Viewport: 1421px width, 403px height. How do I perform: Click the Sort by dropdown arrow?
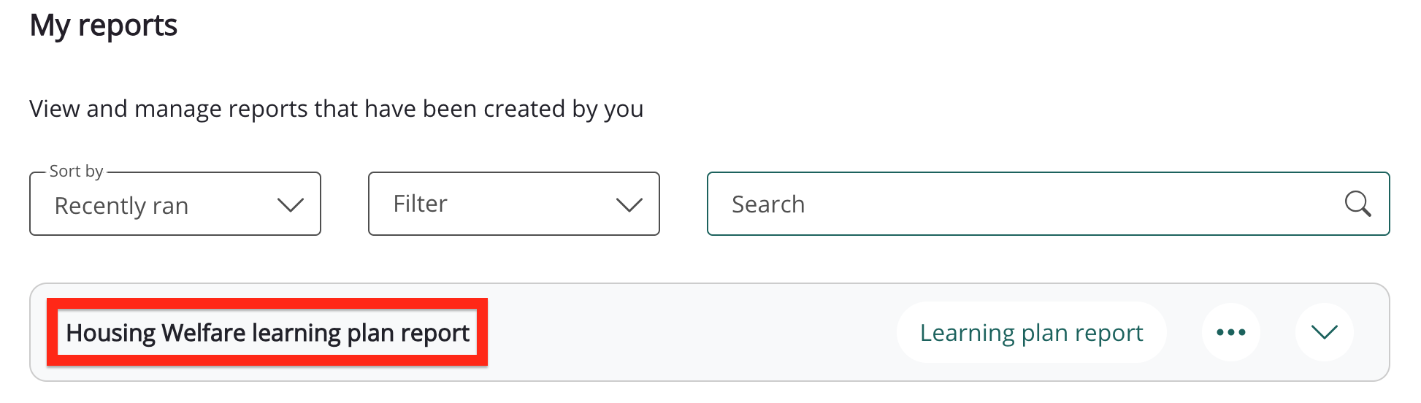[x=291, y=205]
